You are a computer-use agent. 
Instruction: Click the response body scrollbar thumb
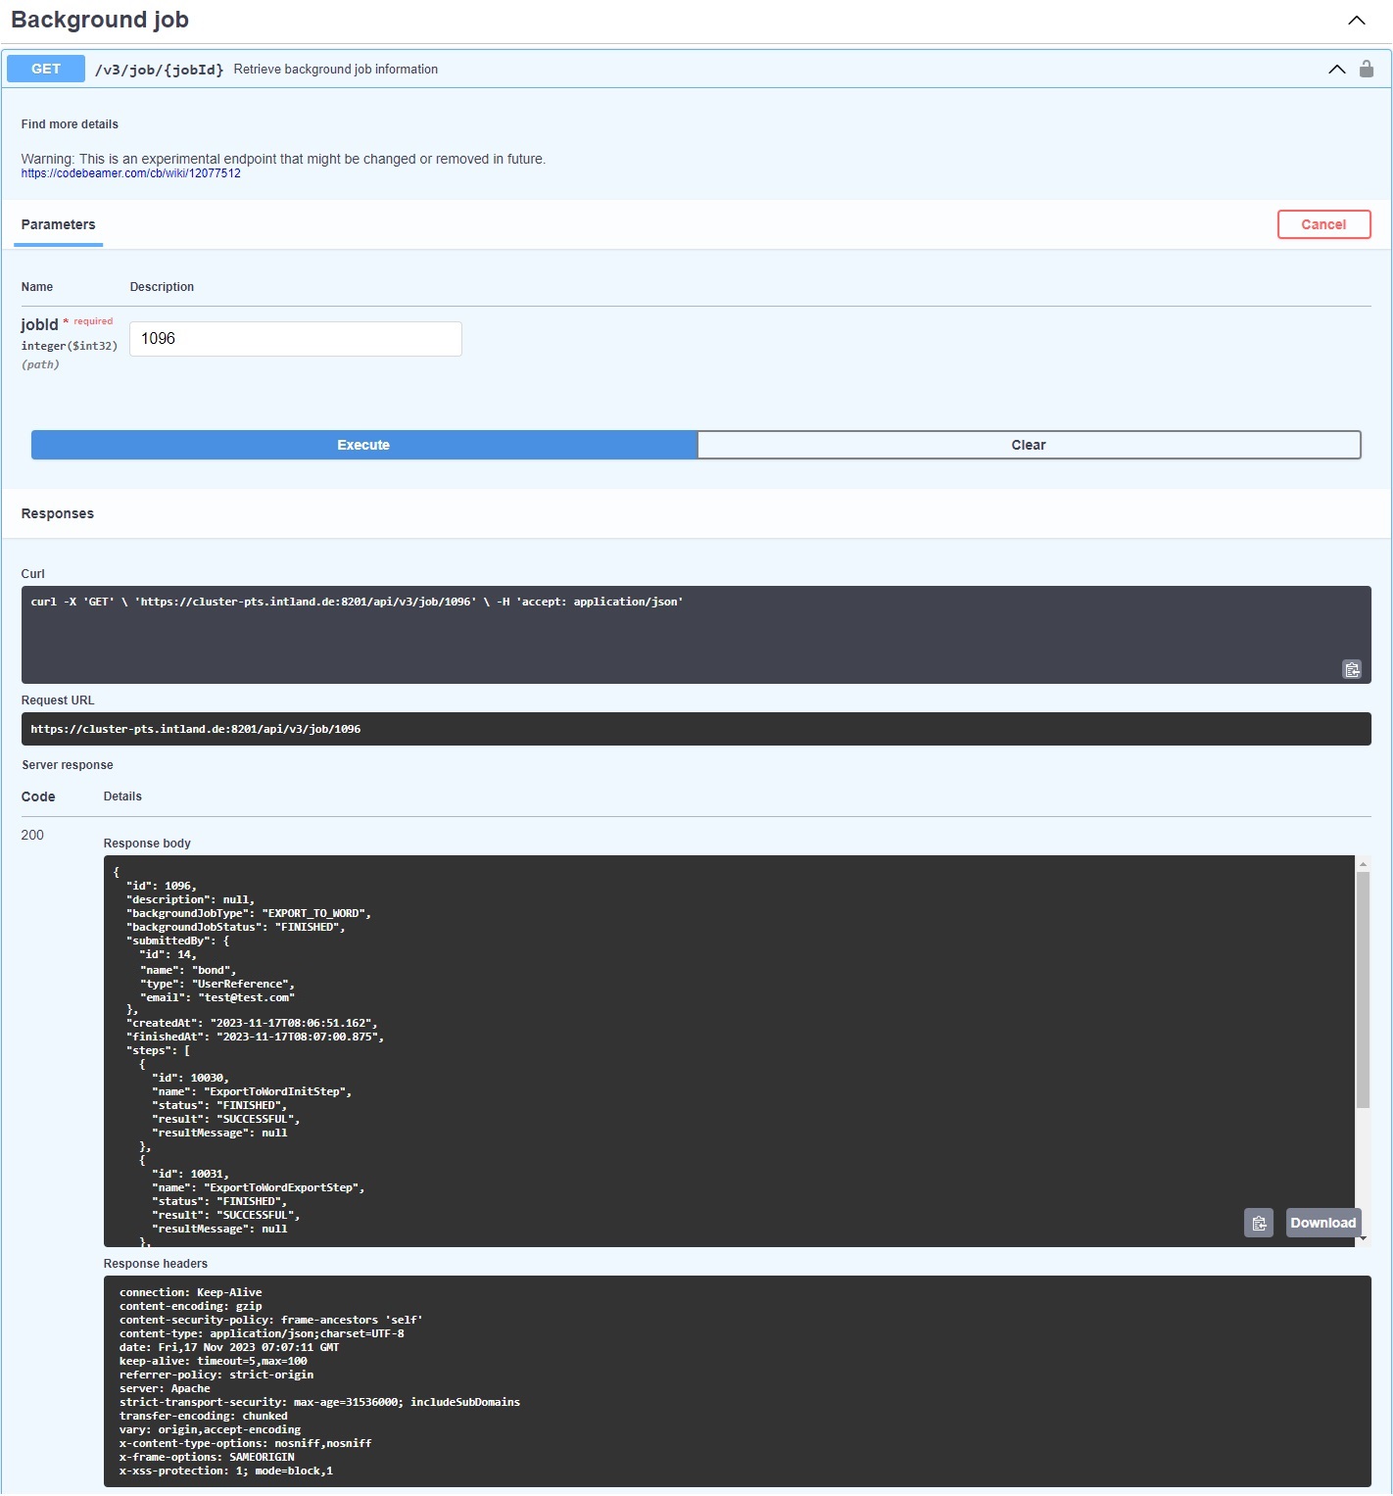(1363, 989)
